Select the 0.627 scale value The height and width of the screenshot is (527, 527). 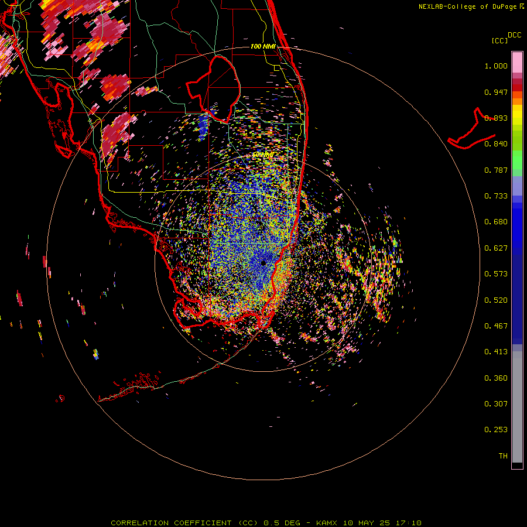click(x=496, y=248)
